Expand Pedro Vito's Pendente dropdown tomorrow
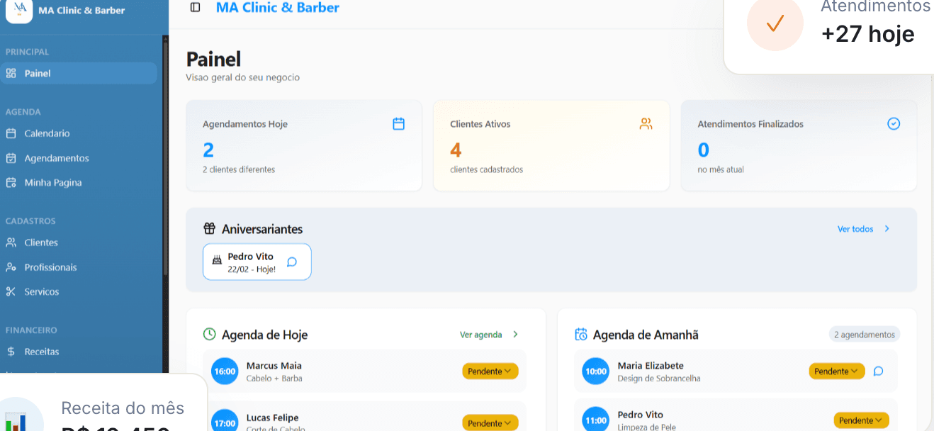934x431 pixels. pos(861,420)
